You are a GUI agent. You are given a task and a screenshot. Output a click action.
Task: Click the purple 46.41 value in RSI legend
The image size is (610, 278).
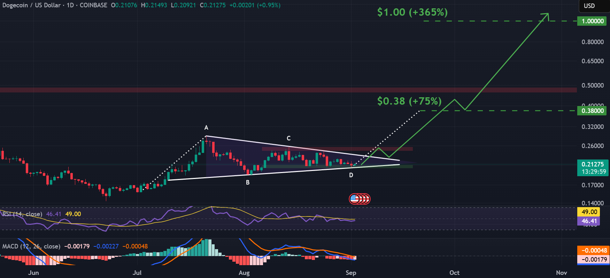[x=54, y=214]
